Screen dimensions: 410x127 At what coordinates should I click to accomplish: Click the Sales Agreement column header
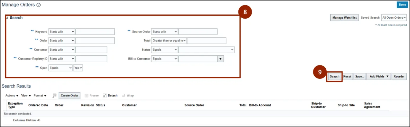coord(372,105)
